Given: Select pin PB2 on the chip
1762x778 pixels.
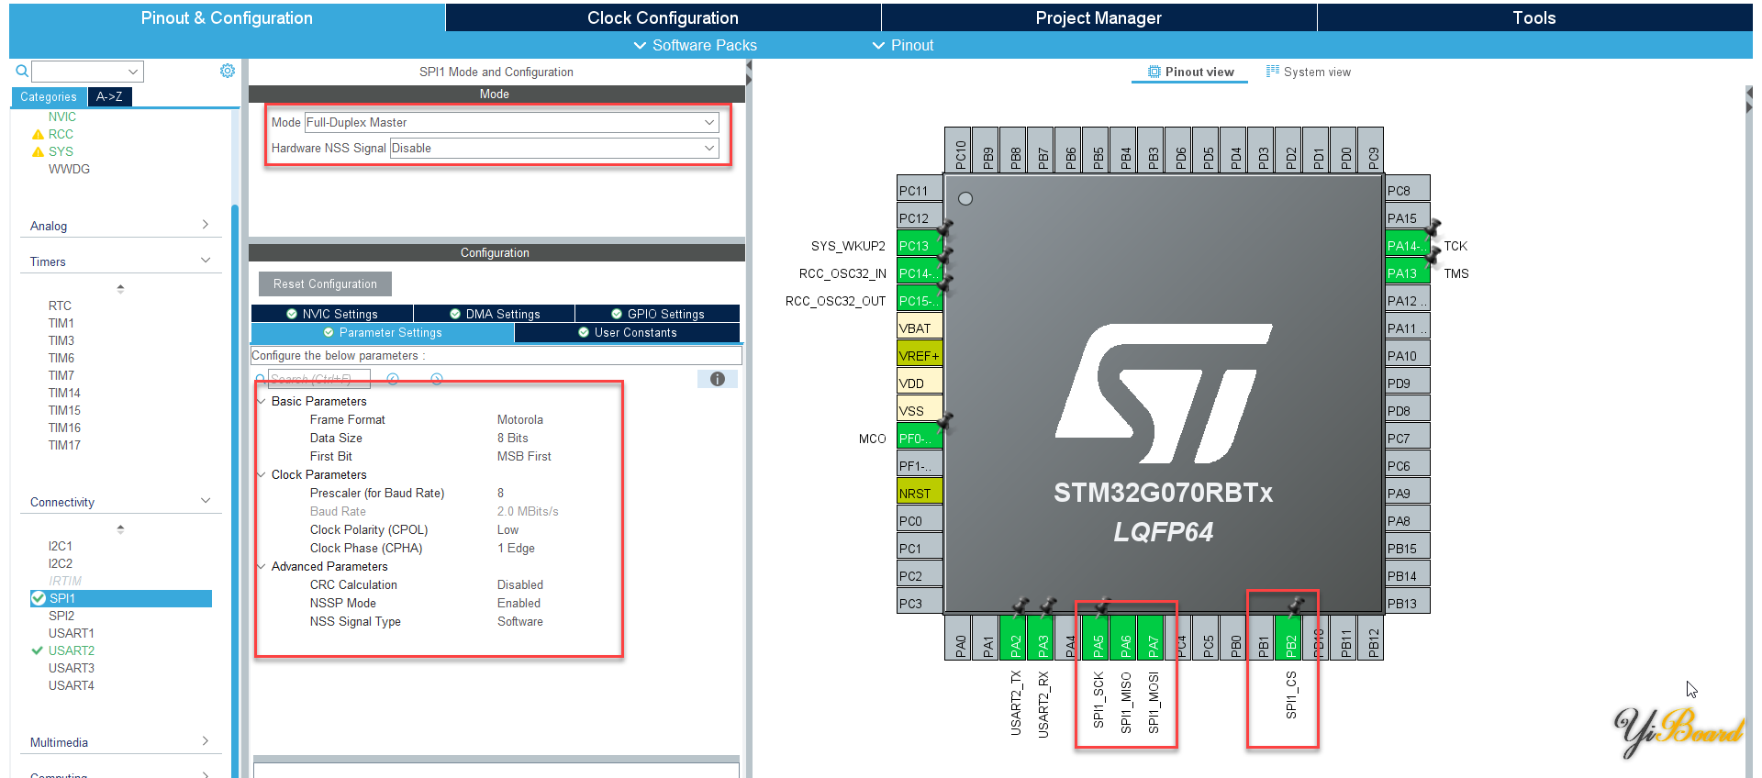Looking at the screenshot, I should 1290,637.
